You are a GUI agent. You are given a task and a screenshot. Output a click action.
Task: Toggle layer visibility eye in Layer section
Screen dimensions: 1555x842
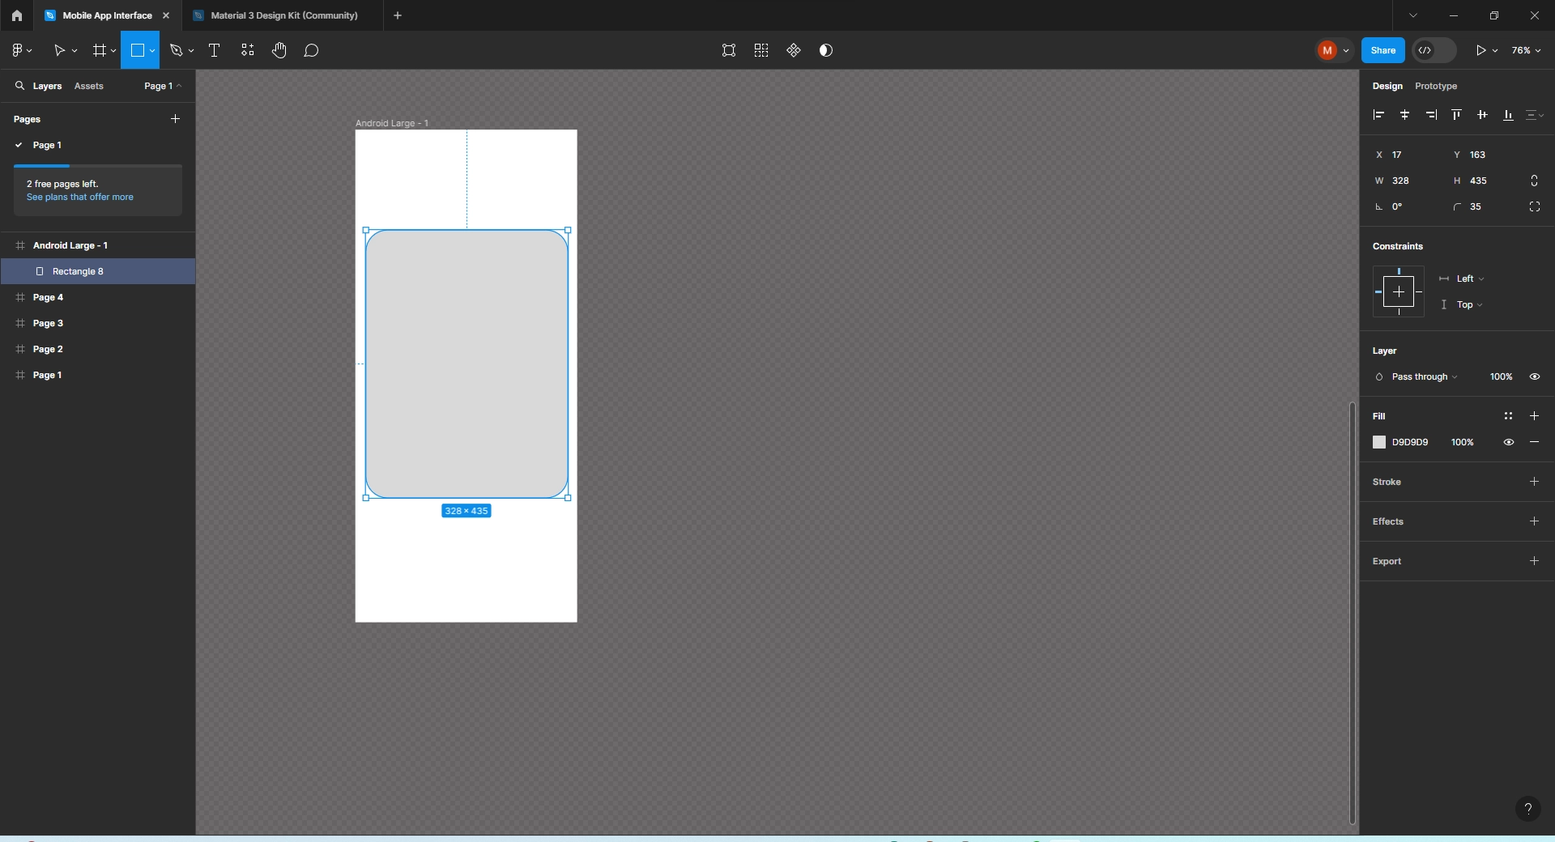1535,376
